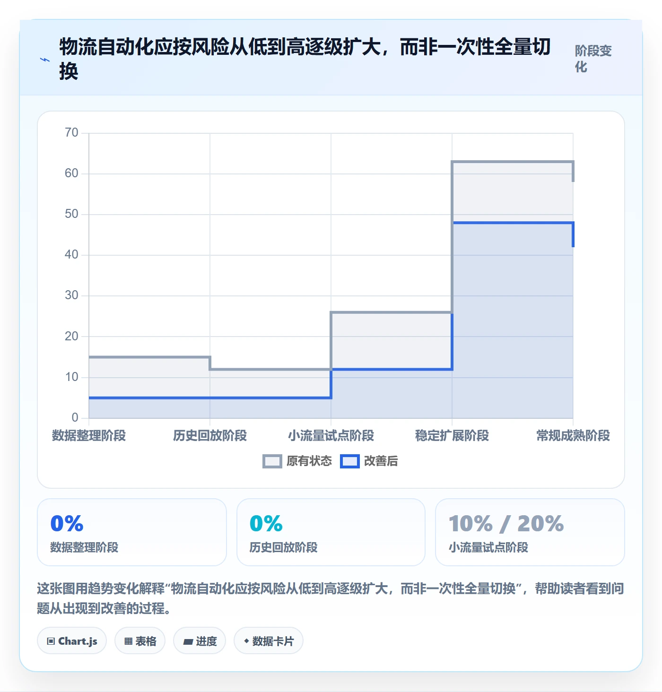662x692 pixels.
Task: Toggle the 改善后 legend swatch
Action: tap(350, 461)
